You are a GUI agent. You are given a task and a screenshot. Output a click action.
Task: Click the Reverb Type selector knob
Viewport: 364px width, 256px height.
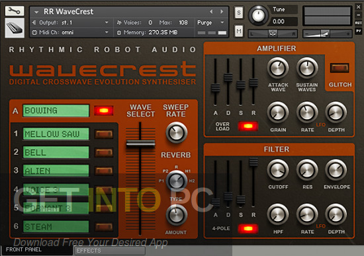pyautogui.click(x=177, y=181)
